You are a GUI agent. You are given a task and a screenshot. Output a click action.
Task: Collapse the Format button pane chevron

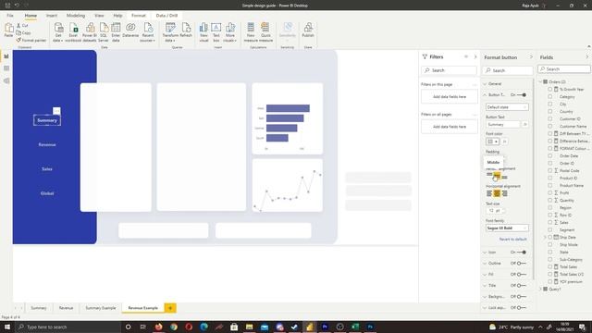pyautogui.click(x=531, y=57)
